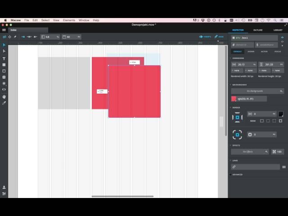Click the link options lines icon
Viewport: 288px width, 216px height.
[x=284, y=167]
